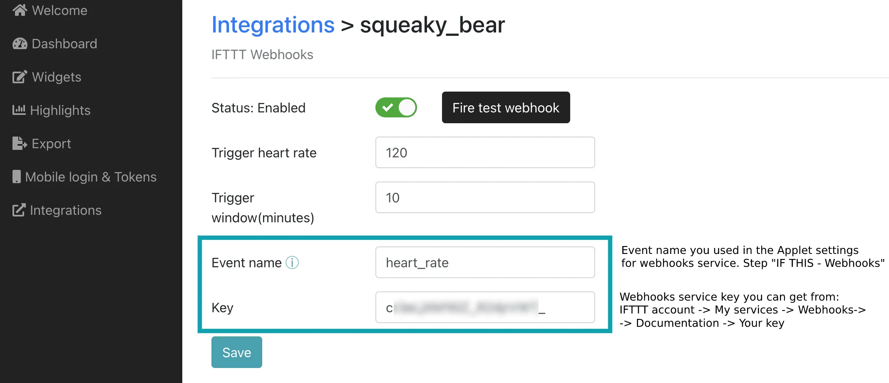Click the Export file icon
Screen dimensions: 889x383
coord(20,143)
